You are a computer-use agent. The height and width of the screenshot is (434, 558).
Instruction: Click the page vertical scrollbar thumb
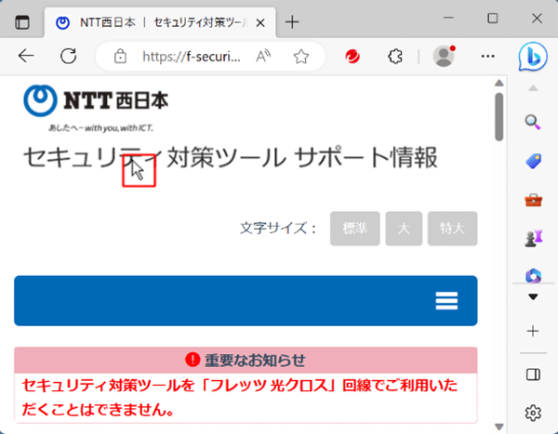tap(499, 113)
